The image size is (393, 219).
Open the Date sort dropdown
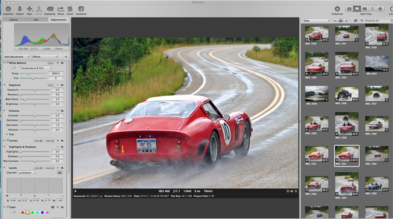[x=316, y=20]
